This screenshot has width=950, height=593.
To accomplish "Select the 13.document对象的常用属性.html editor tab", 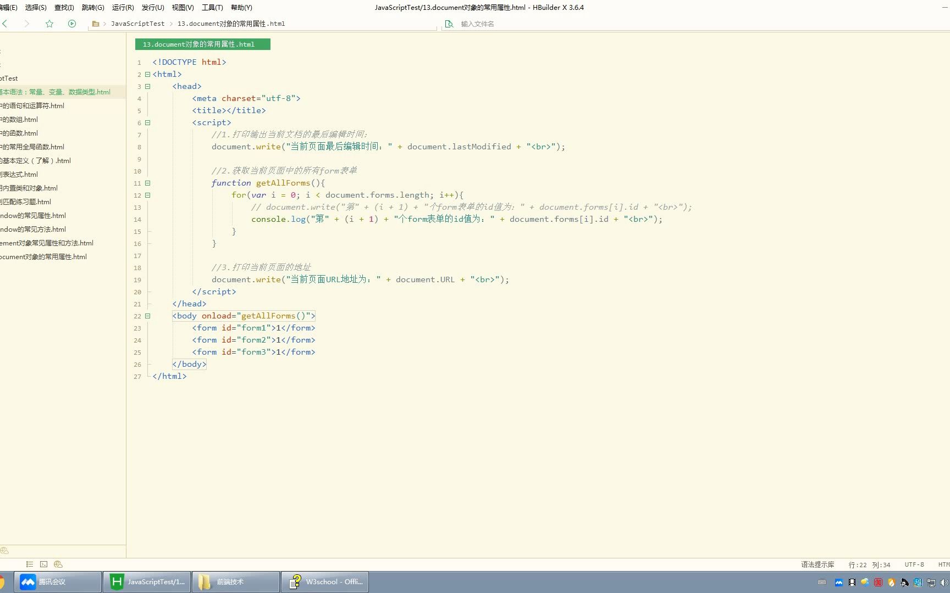I will (203, 44).
